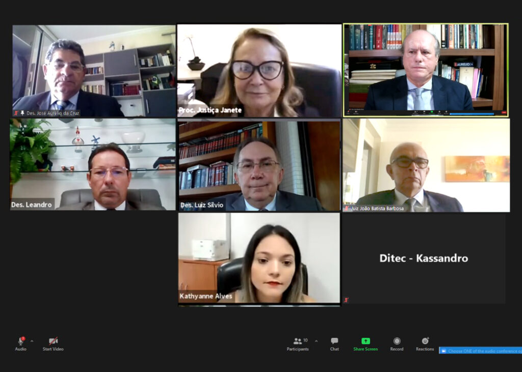Select Kathyanne Alves' video tile

[x=259, y=259]
